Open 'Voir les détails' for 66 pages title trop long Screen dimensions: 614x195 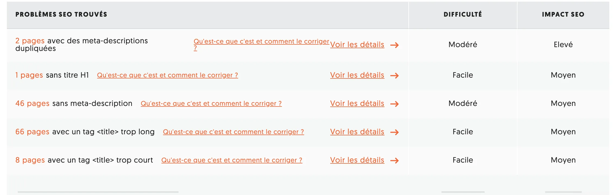tap(357, 132)
